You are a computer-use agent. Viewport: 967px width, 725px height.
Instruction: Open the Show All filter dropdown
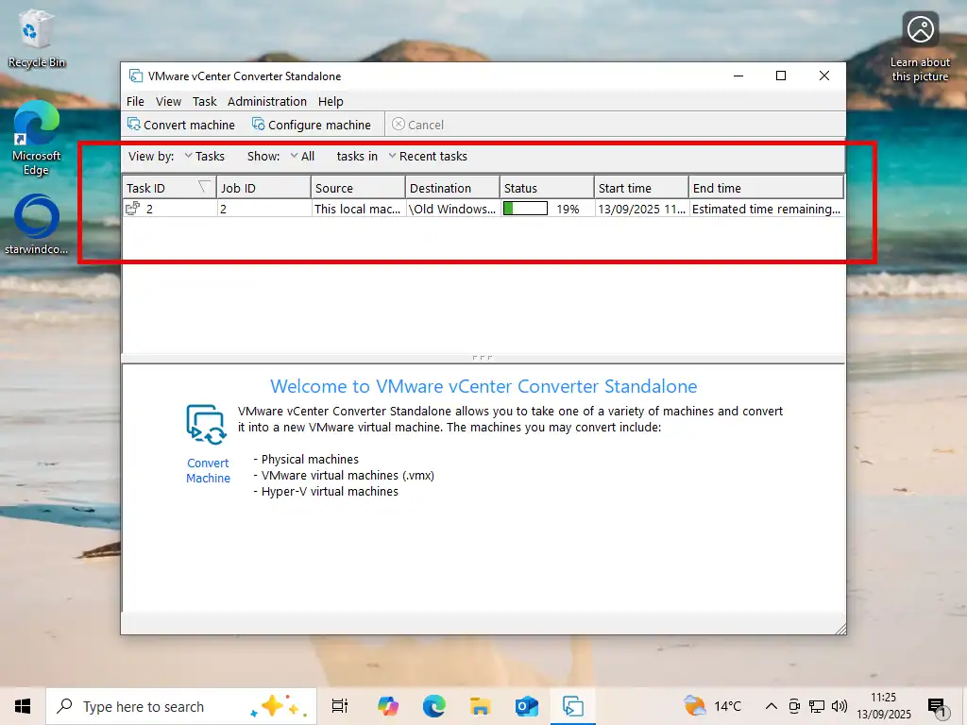coord(302,156)
